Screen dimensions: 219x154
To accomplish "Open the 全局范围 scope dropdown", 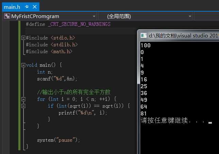I will [190, 16].
